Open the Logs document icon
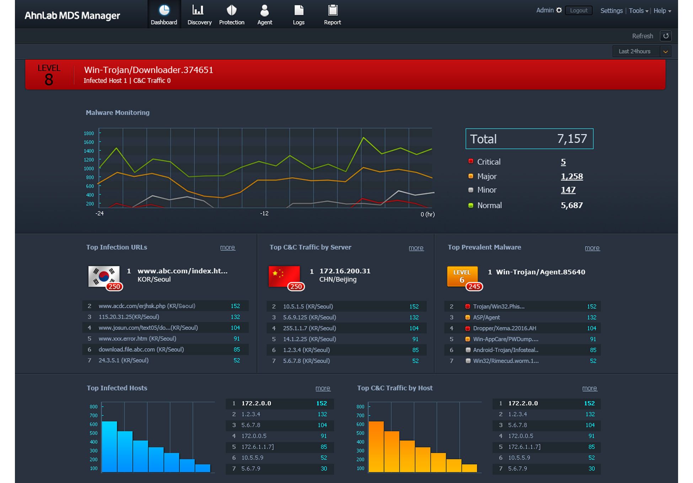The image size is (693, 483). (x=299, y=11)
